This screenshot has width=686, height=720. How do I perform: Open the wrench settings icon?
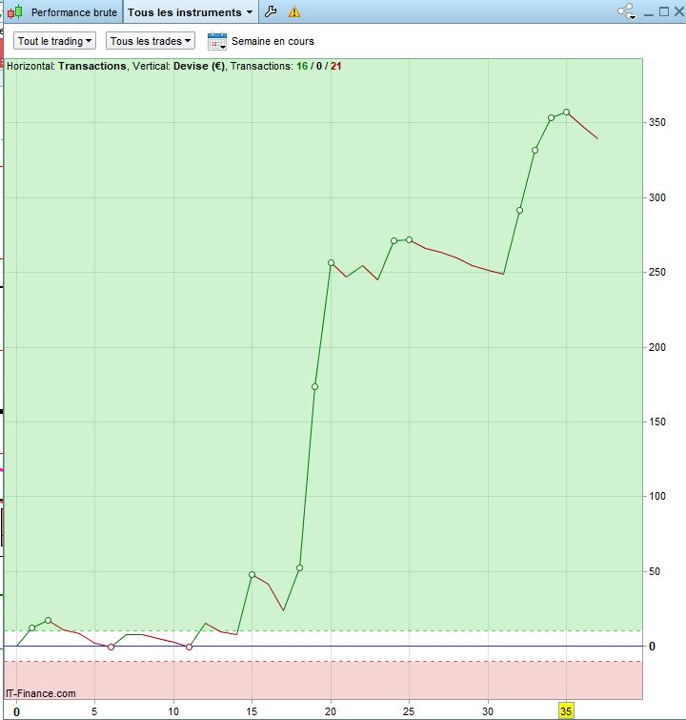[271, 11]
